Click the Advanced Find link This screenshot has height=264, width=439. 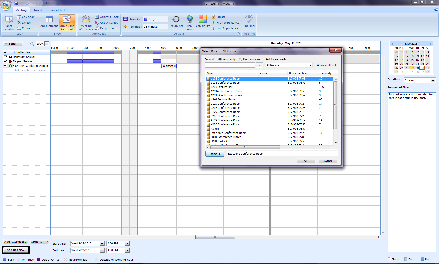(326, 65)
